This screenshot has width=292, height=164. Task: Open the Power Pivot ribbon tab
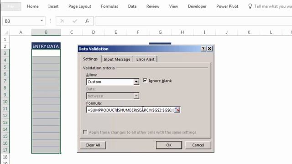click(x=227, y=6)
